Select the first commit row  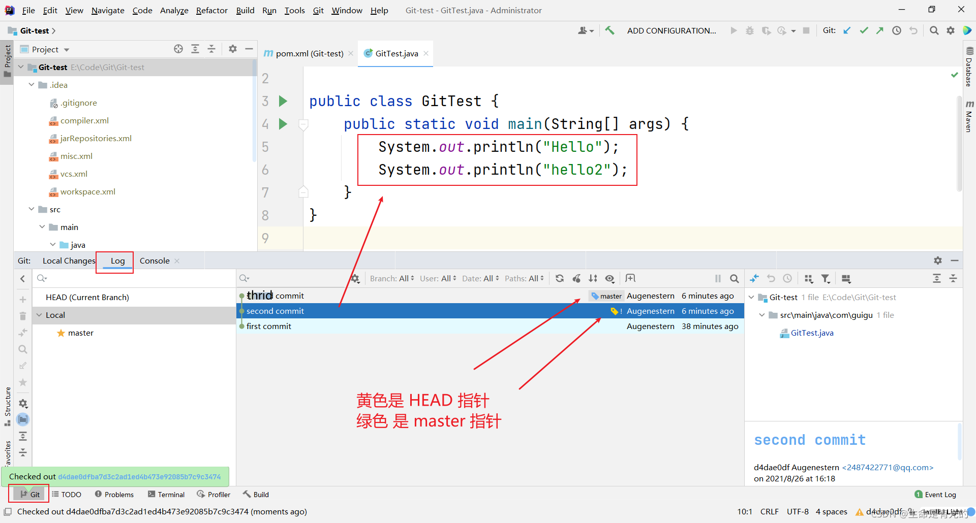pos(491,326)
